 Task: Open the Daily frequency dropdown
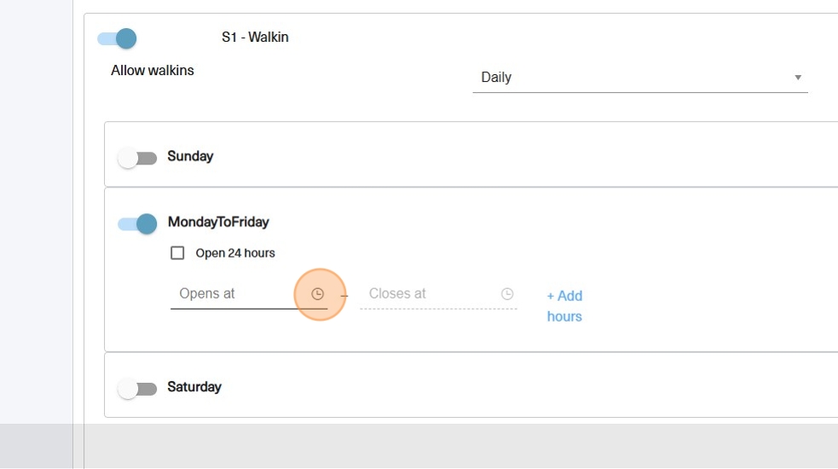(x=639, y=78)
